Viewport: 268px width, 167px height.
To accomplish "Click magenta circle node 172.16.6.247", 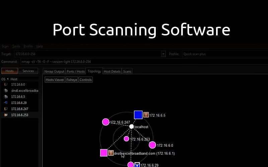I will [106, 122].
